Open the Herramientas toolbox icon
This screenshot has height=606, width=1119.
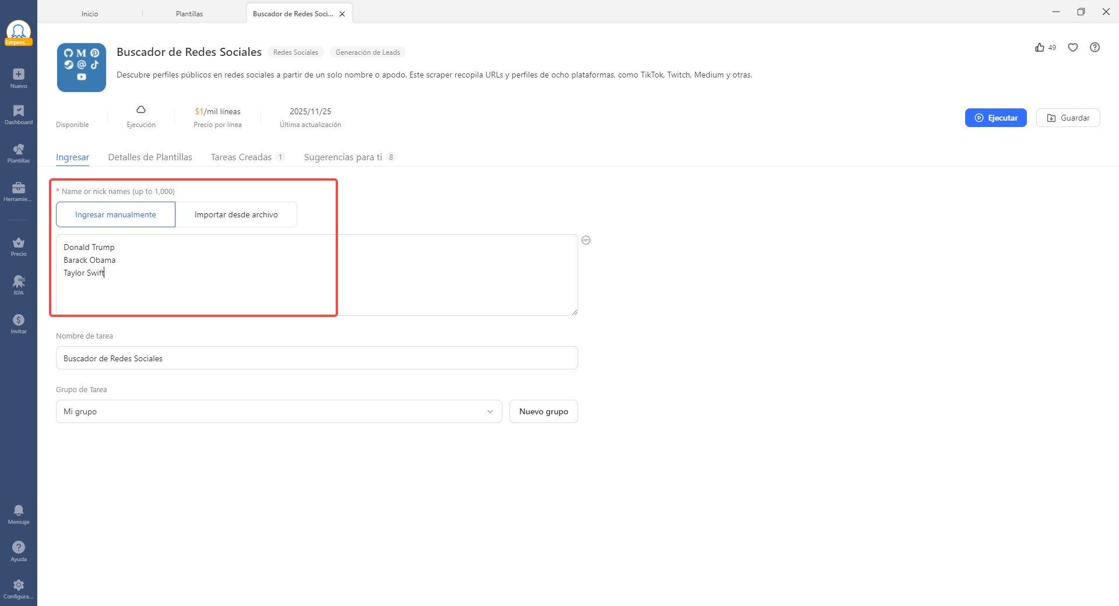coord(19,191)
